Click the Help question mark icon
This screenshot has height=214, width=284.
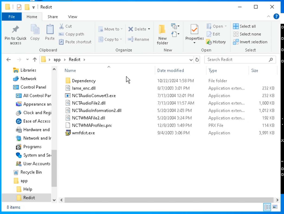pyautogui.click(x=276, y=16)
